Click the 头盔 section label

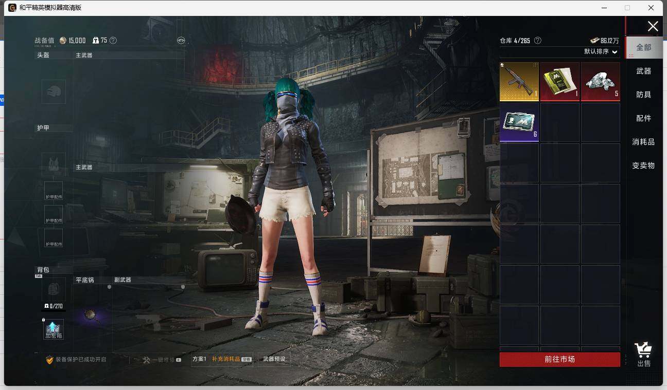(x=43, y=55)
